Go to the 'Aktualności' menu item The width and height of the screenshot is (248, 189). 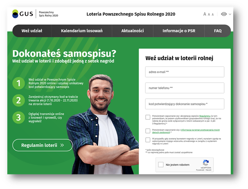(133, 31)
